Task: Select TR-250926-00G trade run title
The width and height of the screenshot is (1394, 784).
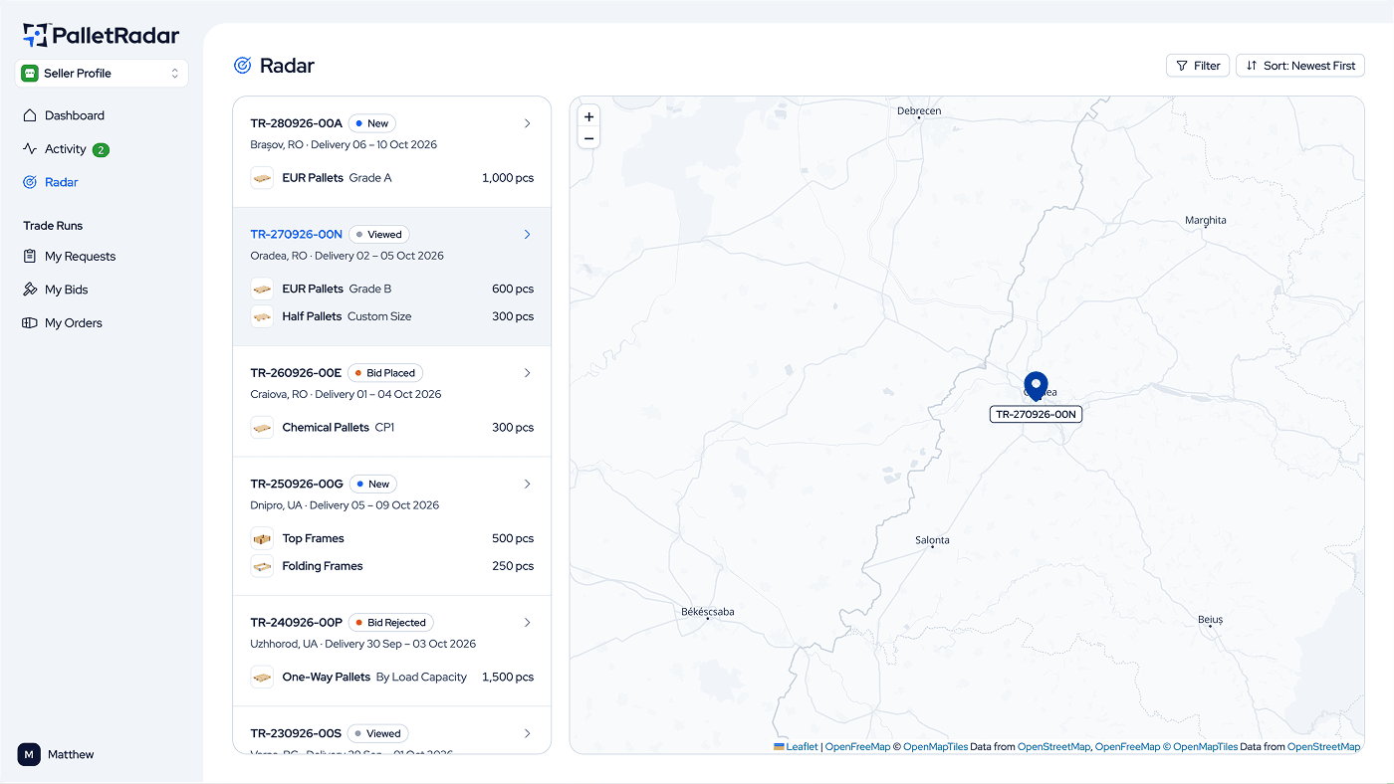Action: [x=297, y=485]
